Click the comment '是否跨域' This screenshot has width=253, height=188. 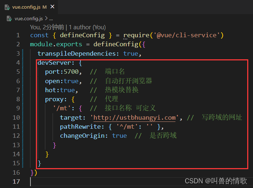tap(163, 136)
